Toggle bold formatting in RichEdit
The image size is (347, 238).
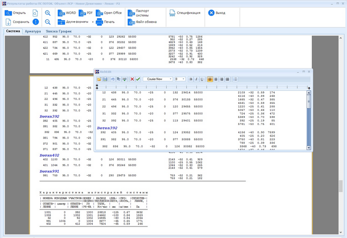point(191,79)
